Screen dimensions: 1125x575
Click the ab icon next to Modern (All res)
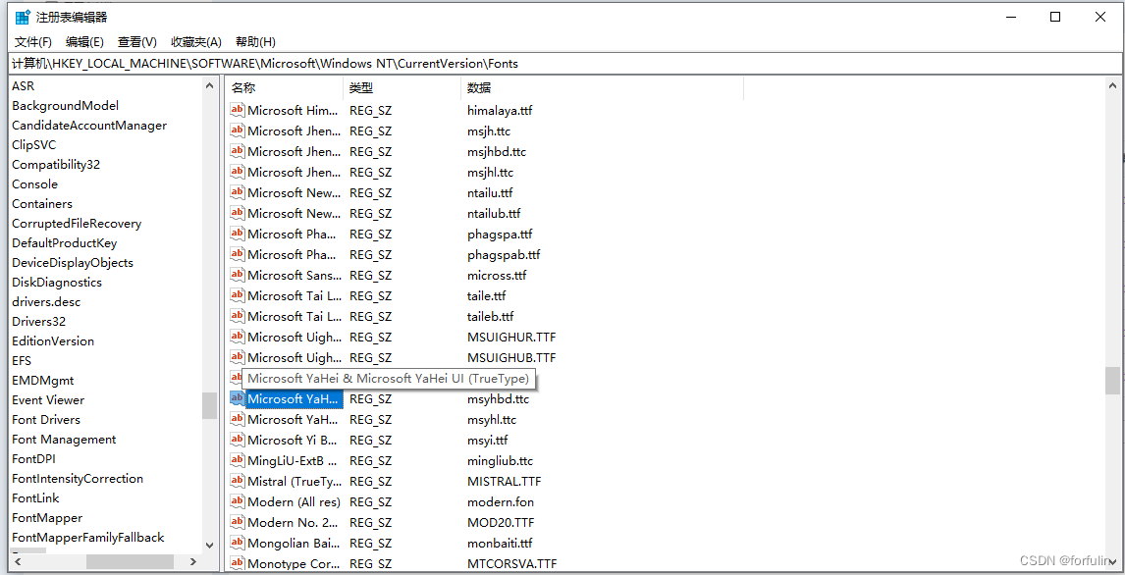pyautogui.click(x=236, y=501)
